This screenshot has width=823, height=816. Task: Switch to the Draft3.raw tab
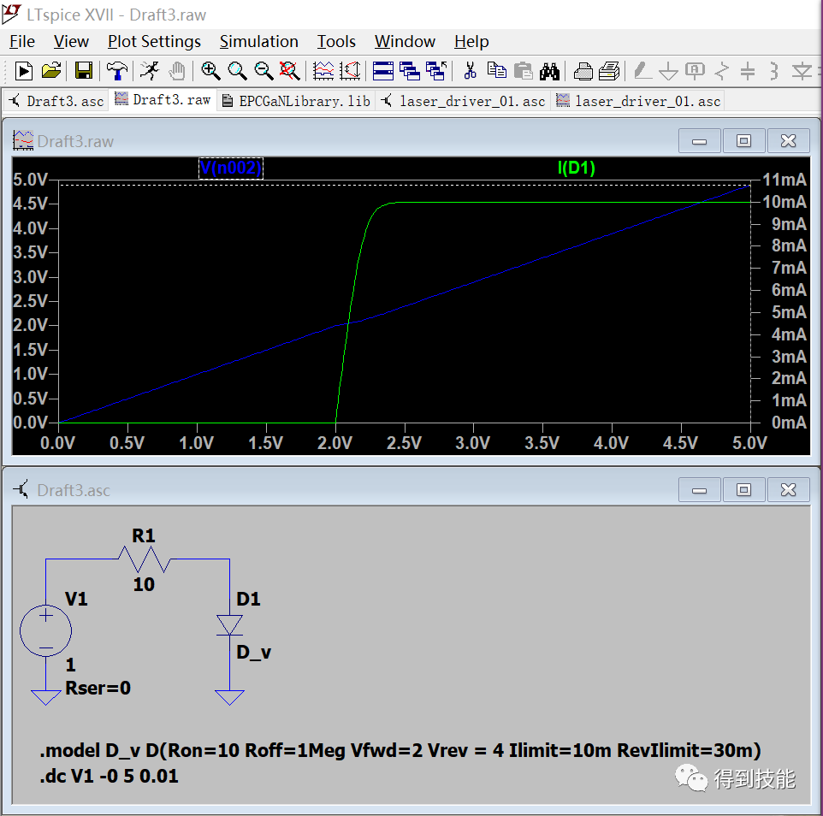coord(163,100)
